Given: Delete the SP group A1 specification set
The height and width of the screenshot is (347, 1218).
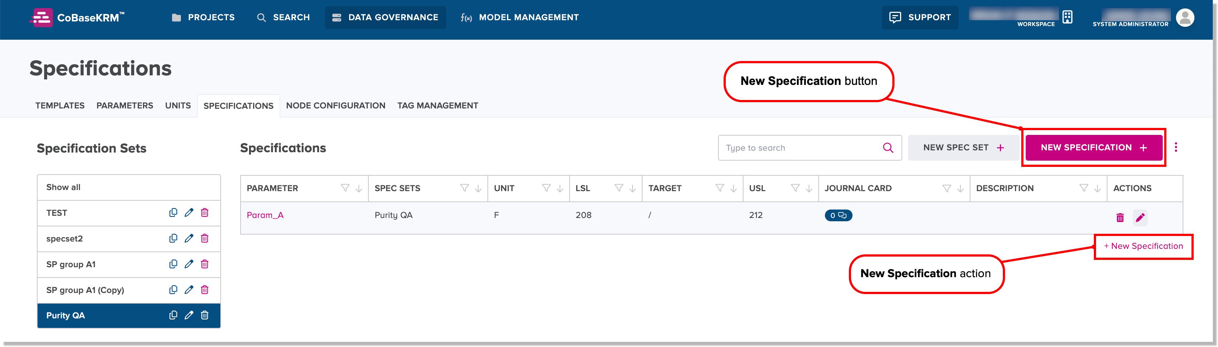Looking at the screenshot, I should click(205, 264).
